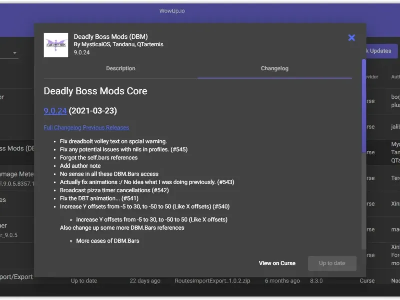Click the authors line 'By MysticalOS, Tandanu, QTartemis'
The height and width of the screenshot is (300, 400).
[x=118, y=44]
